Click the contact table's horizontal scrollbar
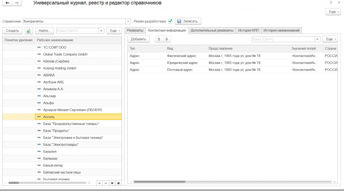Screen dimensions: 344x191 [x=232, y=182]
